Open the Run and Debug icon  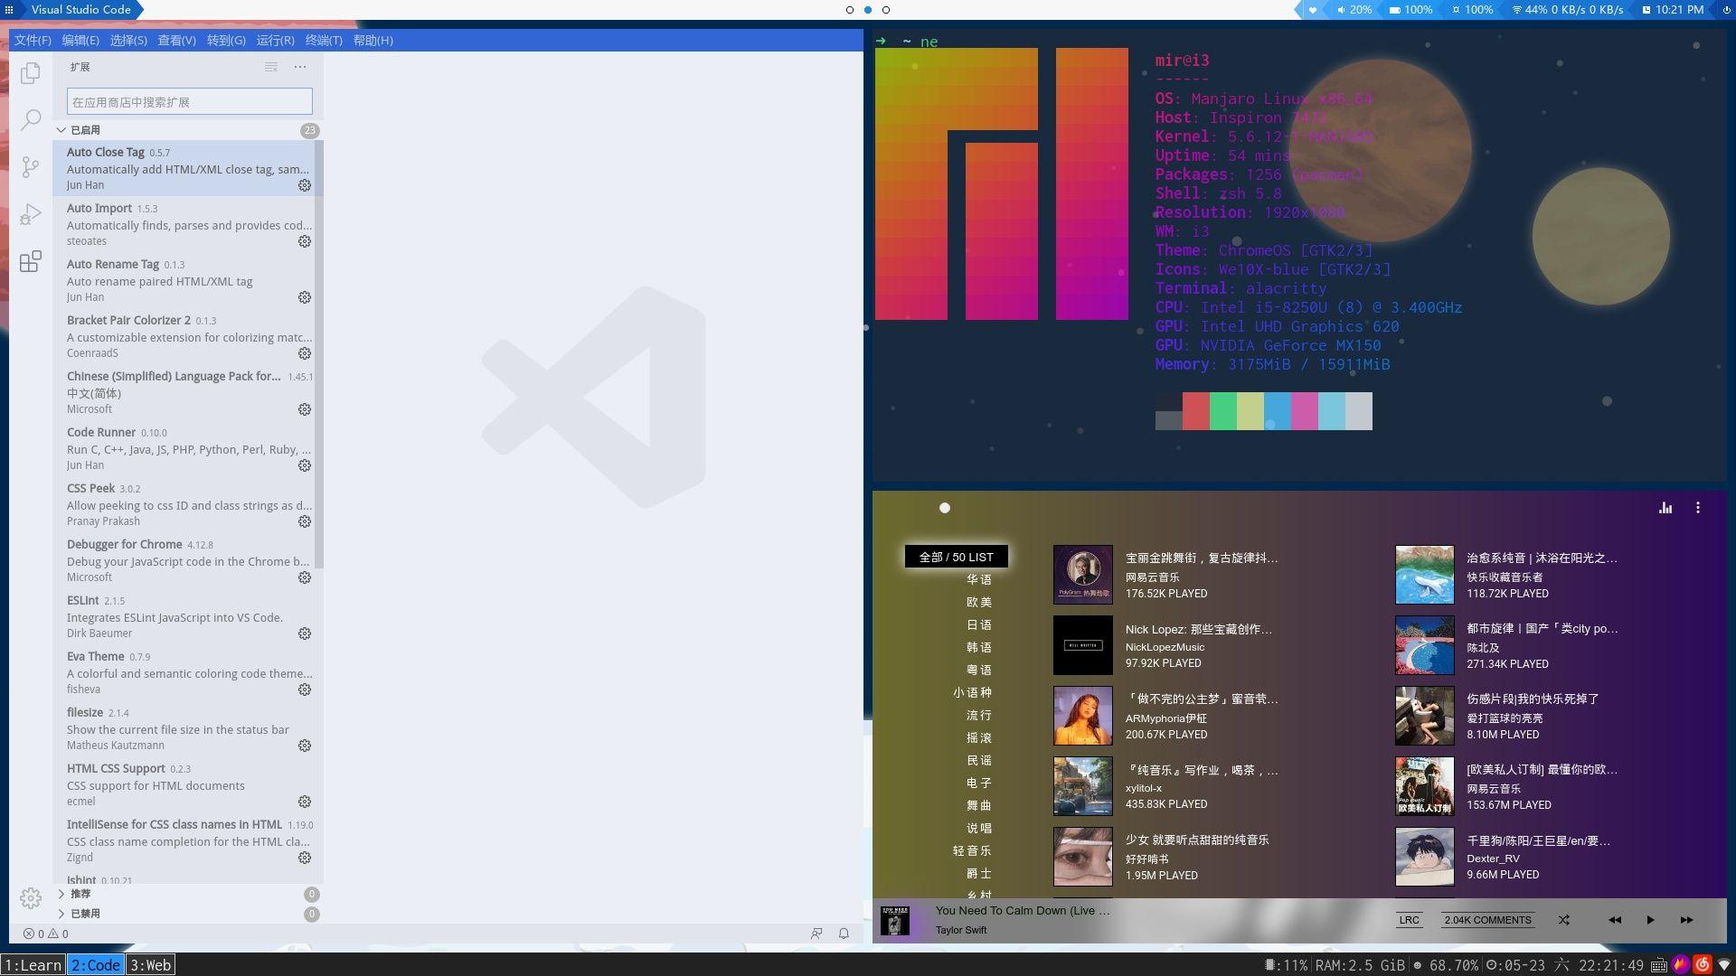31,214
